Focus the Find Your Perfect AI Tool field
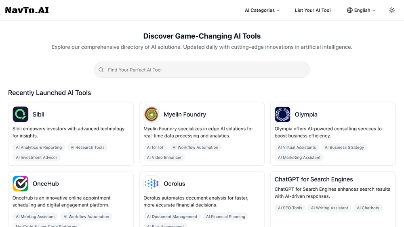404x227 pixels. (202, 70)
